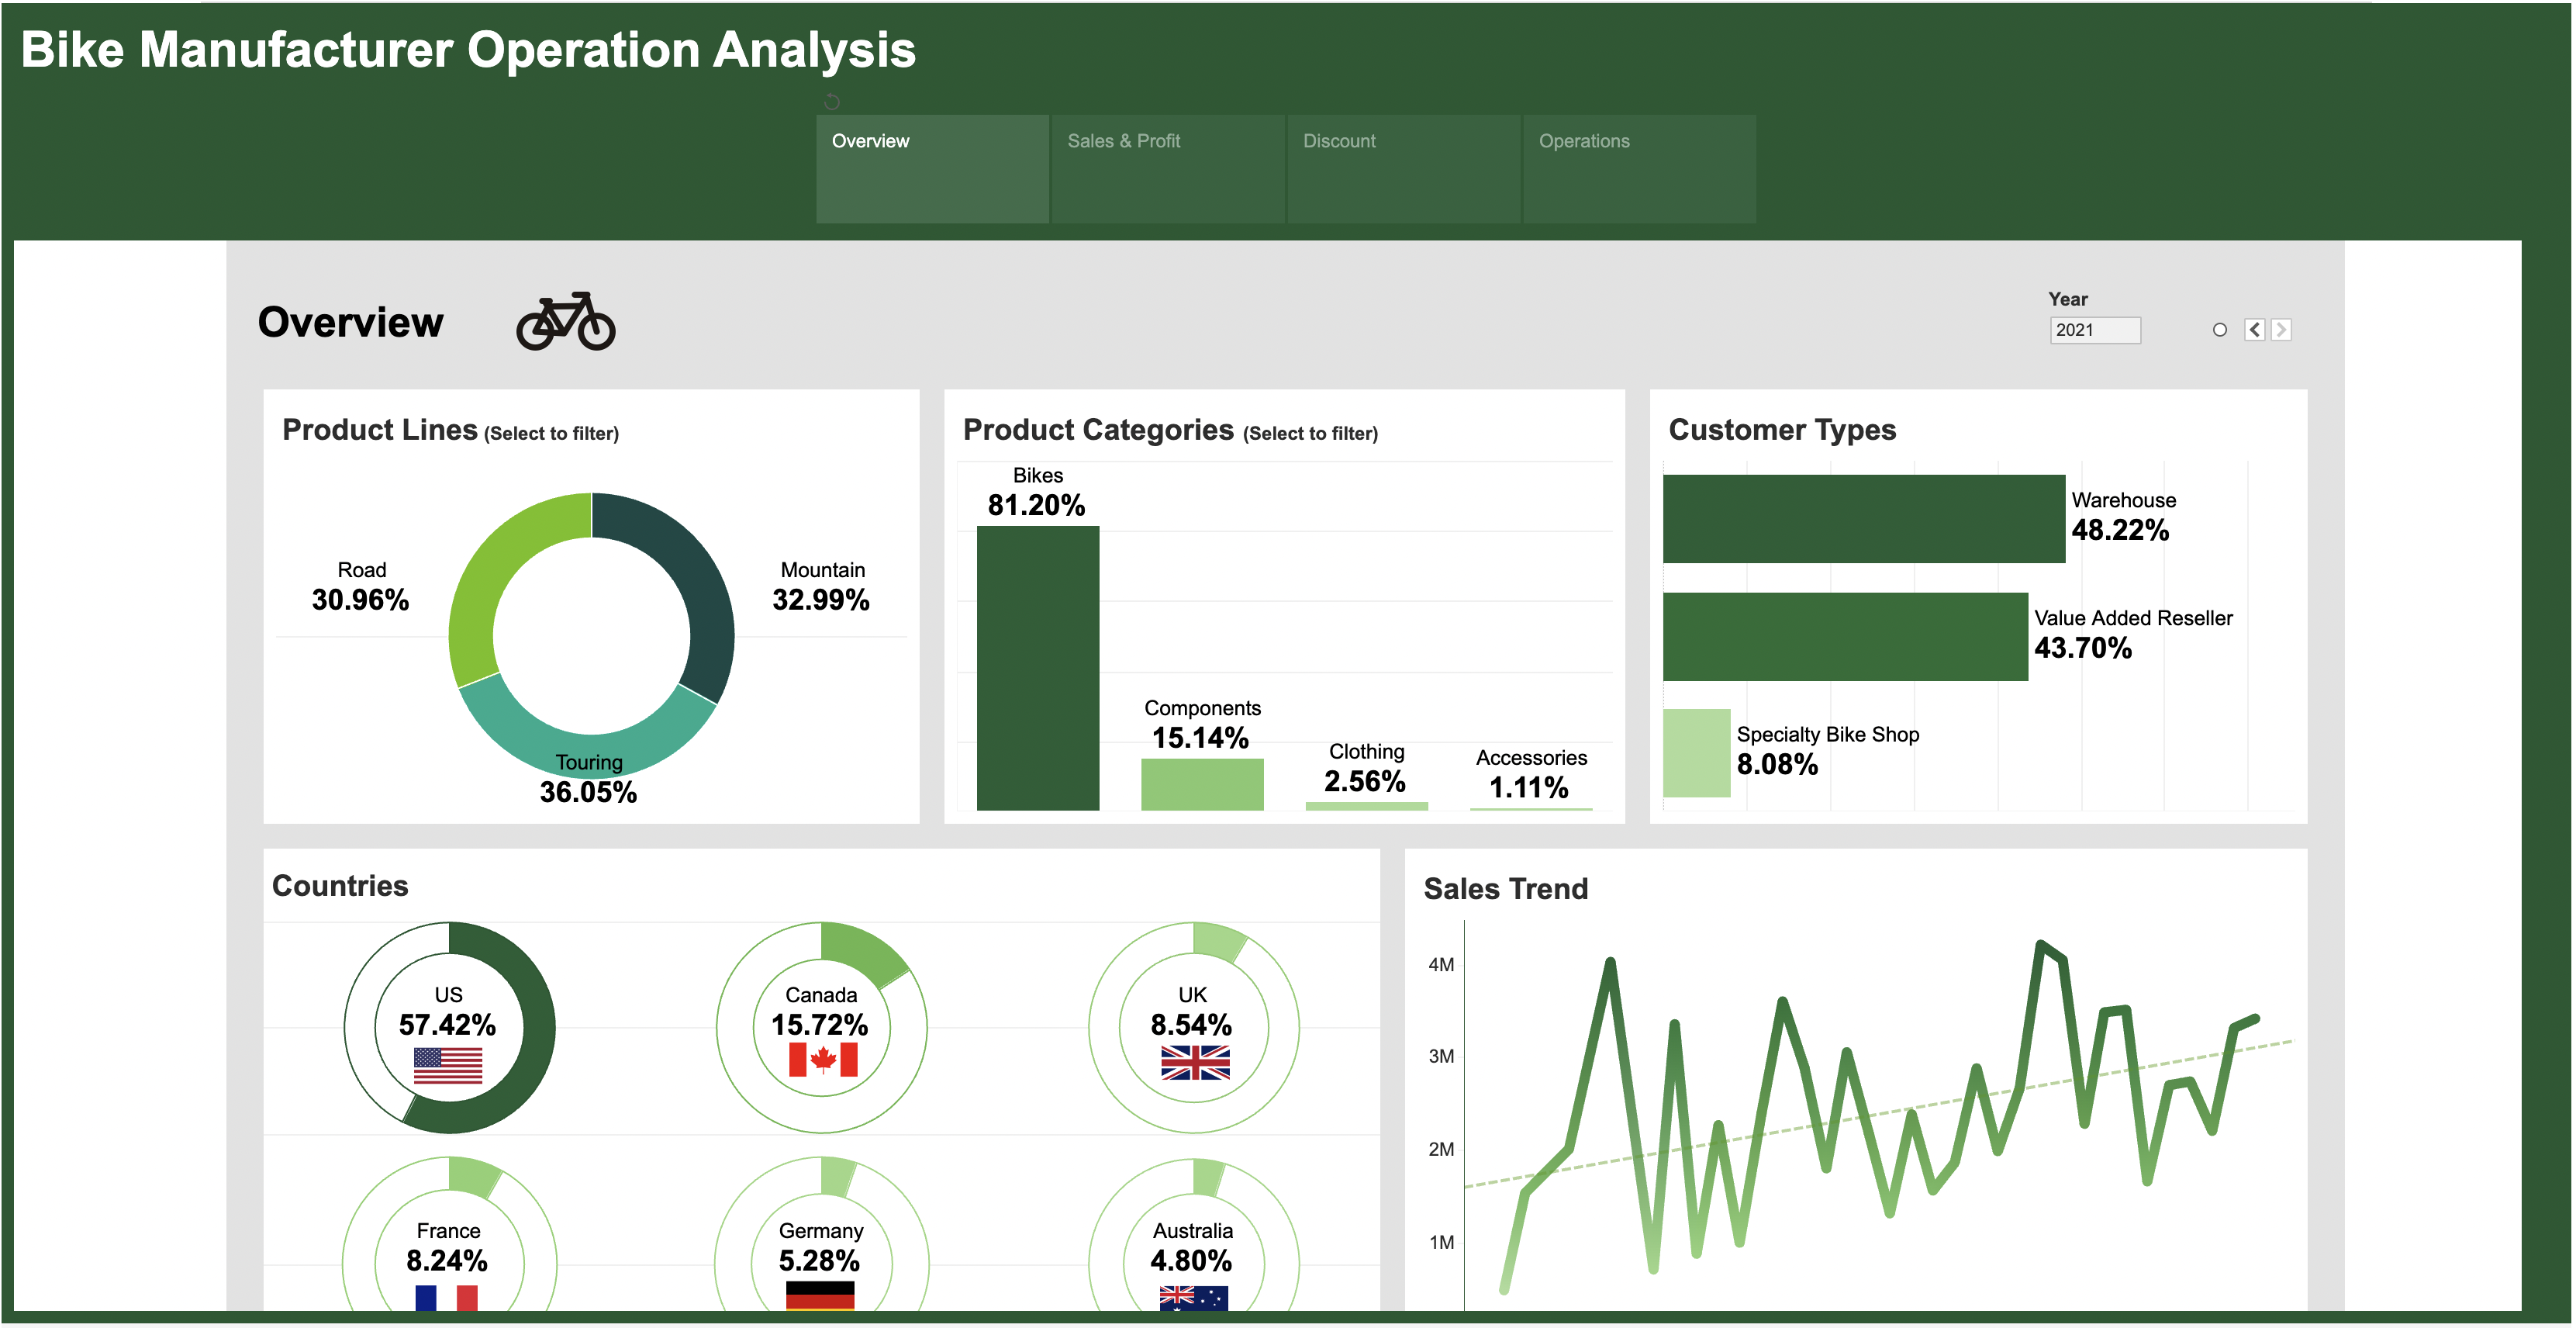Click the "8.54%" UK share value
This screenshot has width=2576, height=1328.
coord(1191,1025)
